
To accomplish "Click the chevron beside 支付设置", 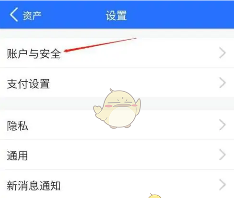I will pos(223,83).
